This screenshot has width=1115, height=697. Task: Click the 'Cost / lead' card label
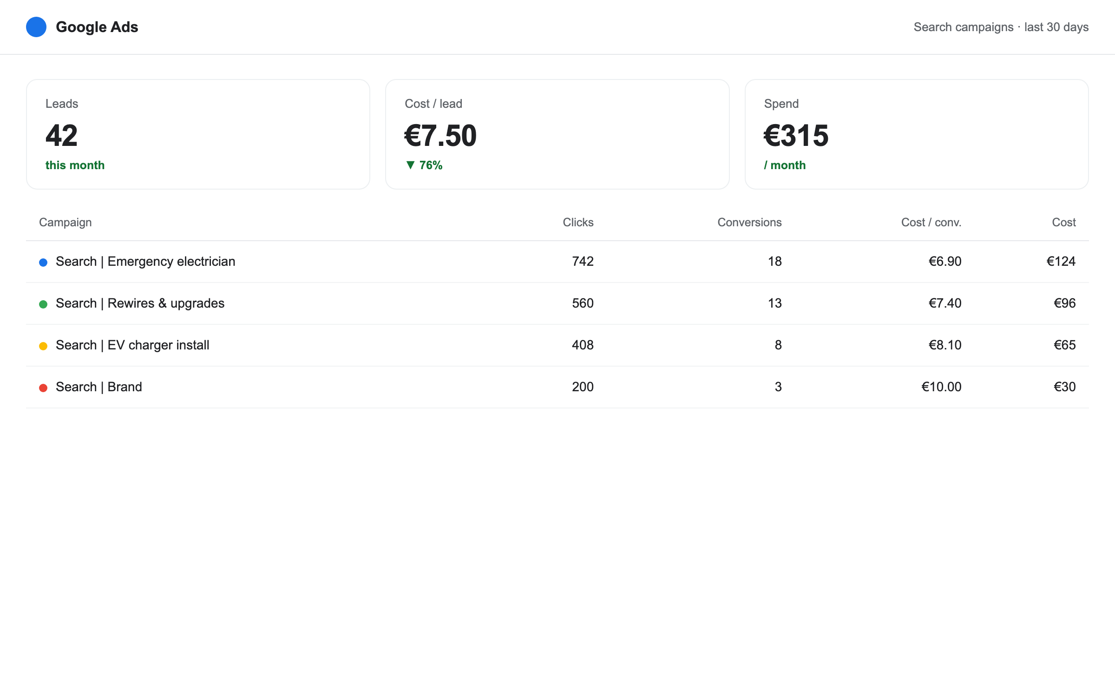click(x=433, y=104)
